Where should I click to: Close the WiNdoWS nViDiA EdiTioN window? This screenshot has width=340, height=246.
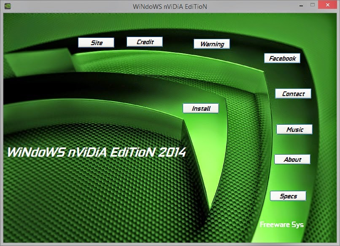[328, 5]
